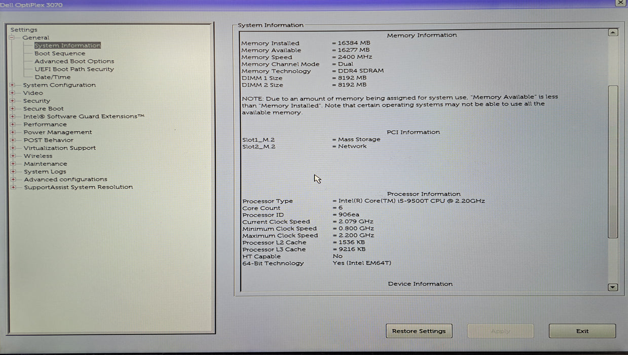Expand the Virtualization Support node
The height and width of the screenshot is (355, 628).
[x=12, y=148]
